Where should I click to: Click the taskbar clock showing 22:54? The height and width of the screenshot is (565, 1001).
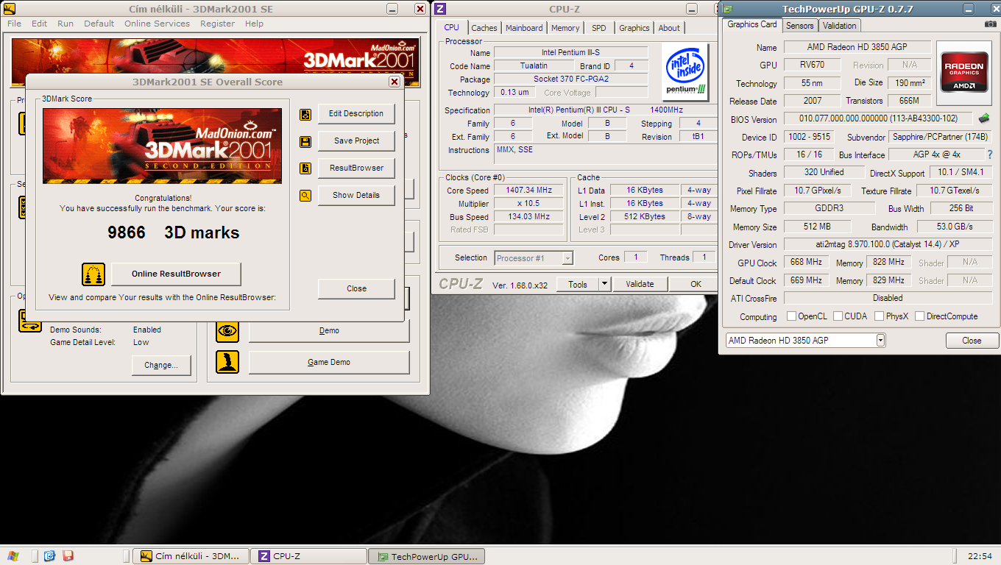coord(979,556)
